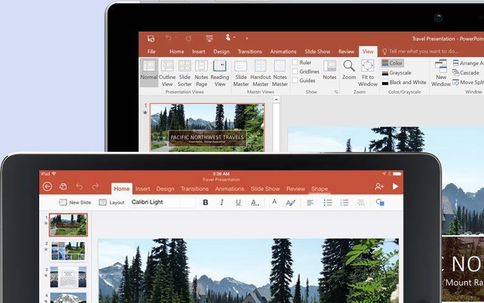484x303 pixels.
Task: Toggle Underline on iPad toolbar
Action: tap(238, 202)
